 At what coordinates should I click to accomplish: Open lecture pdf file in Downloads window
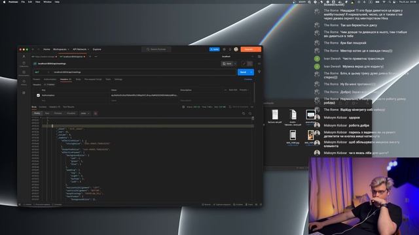coord(275,116)
